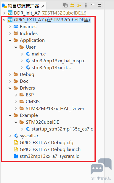
Task: Select the 项目资源管理器 tab
Action: click(23, 6)
